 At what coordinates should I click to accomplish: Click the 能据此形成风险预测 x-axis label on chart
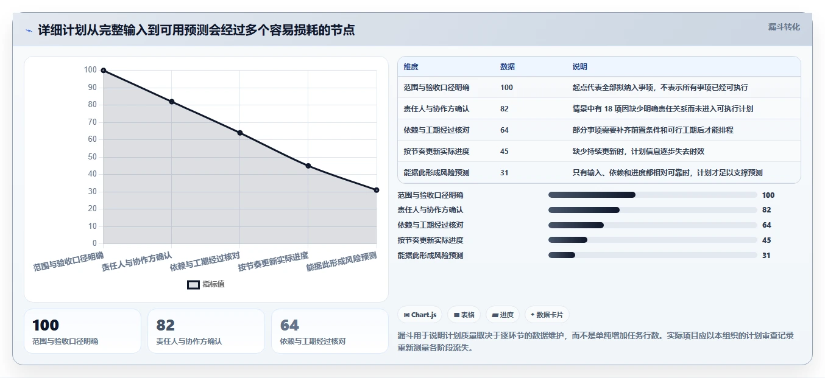pos(342,262)
